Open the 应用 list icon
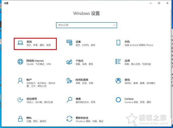 click(118, 62)
